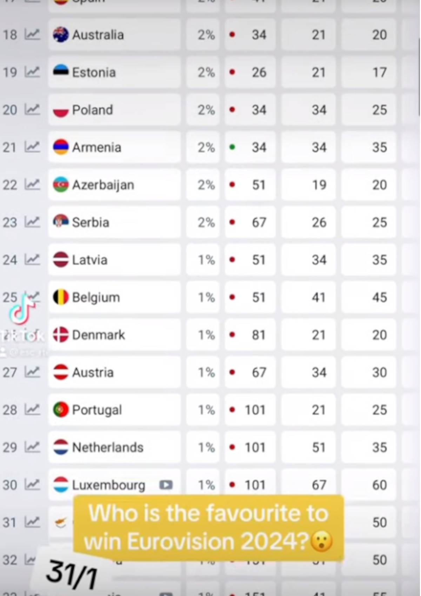Select the Portugal flag icon

tap(61, 410)
